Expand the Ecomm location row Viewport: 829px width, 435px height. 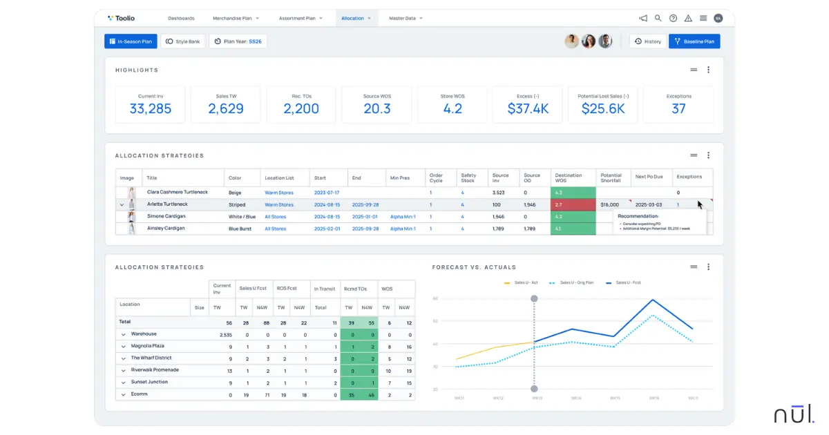click(122, 394)
